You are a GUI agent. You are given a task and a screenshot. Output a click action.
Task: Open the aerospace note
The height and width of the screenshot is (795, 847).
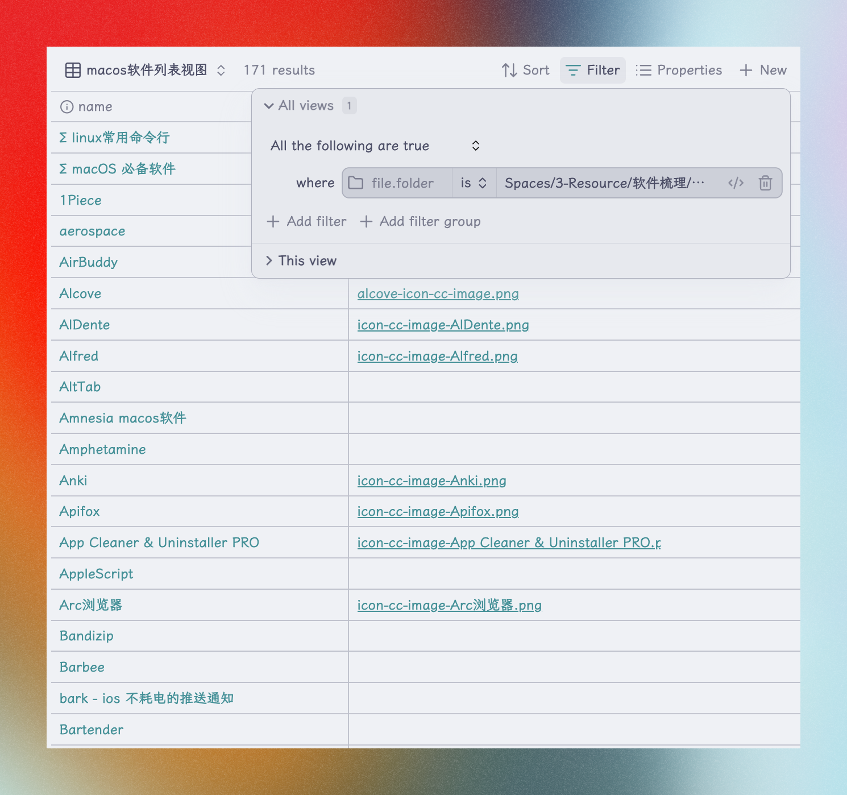click(x=92, y=231)
